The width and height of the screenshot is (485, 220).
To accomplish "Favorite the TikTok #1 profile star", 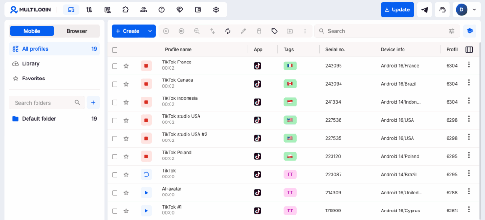I will click(126, 211).
